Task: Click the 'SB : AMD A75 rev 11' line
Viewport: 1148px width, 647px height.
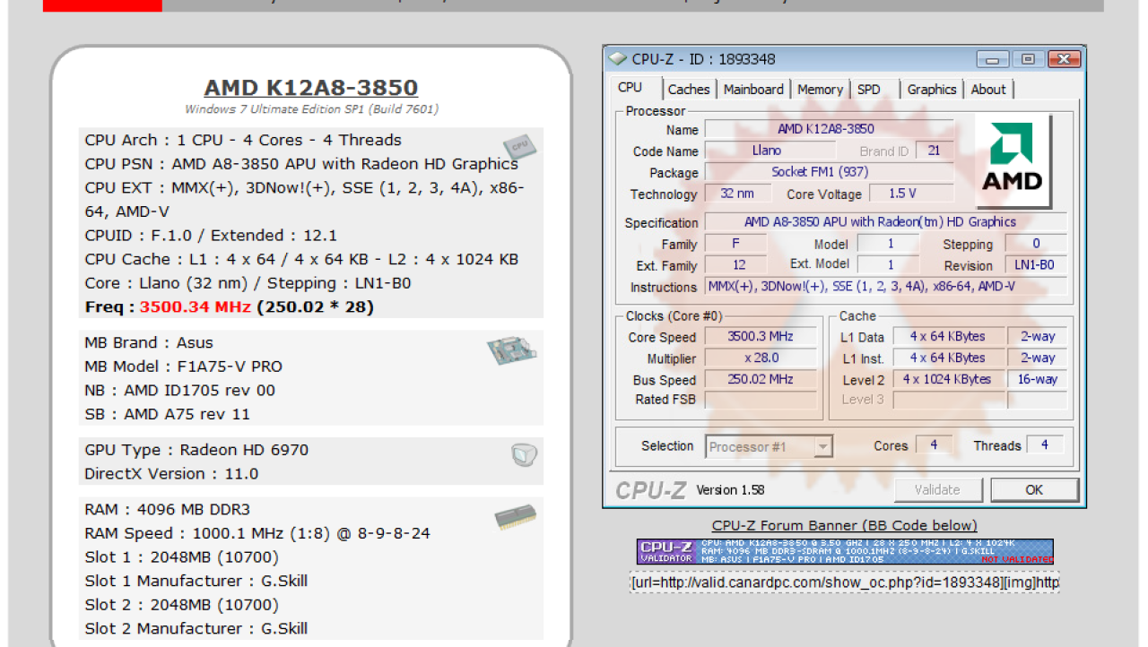Action: pyautogui.click(x=167, y=414)
